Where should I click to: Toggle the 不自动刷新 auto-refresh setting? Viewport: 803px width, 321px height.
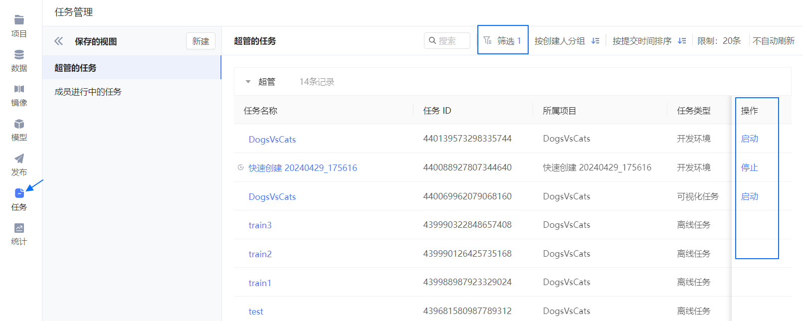tap(773, 41)
